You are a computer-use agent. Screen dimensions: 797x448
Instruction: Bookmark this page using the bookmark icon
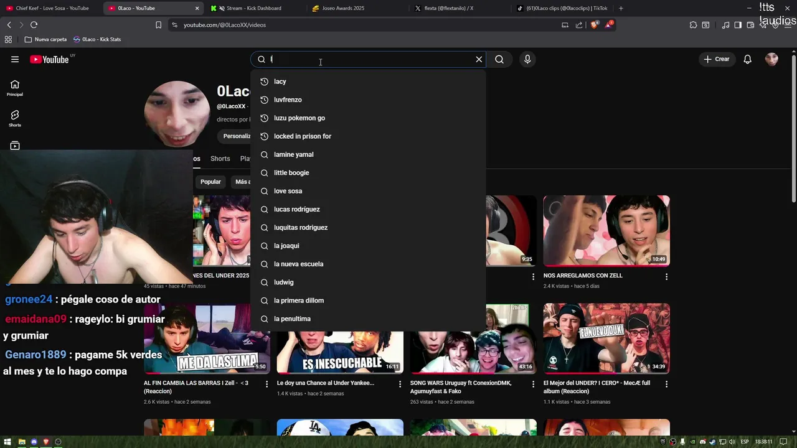158,25
